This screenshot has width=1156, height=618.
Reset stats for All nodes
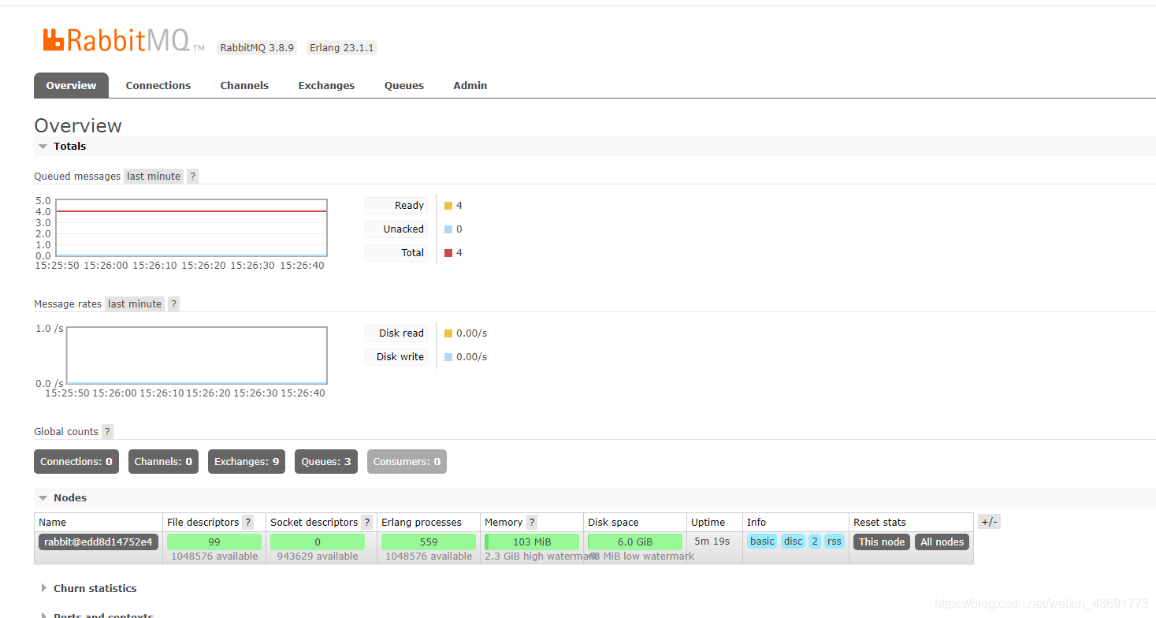tap(942, 542)
